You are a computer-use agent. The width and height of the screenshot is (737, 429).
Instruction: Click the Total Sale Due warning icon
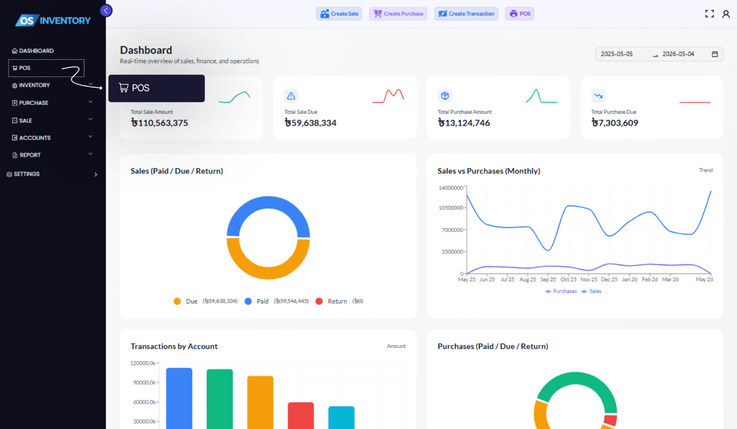(x=291, y=96)
